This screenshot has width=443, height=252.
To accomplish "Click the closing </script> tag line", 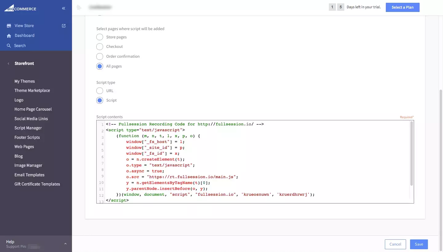I will 117,200.
